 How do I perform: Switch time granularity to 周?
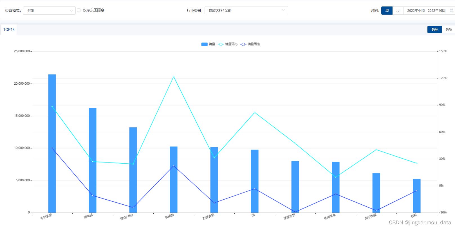(x=387, y=10)
